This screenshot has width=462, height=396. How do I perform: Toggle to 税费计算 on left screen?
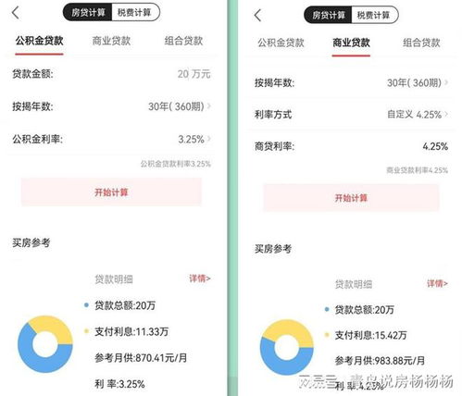tap(135, 13)
